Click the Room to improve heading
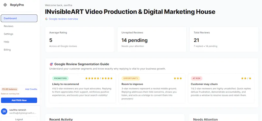Screen dimensions: 262x121 click(132, 84)
